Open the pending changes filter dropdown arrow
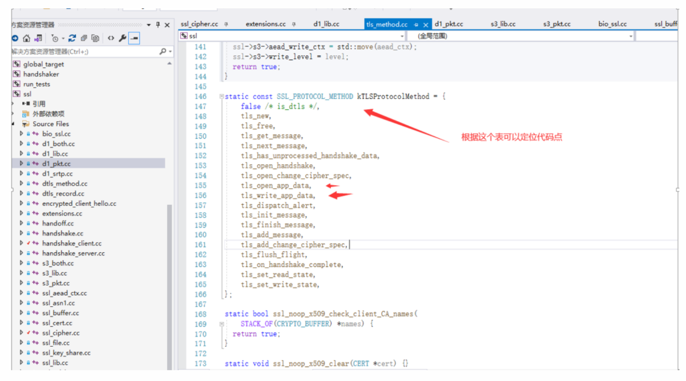Image resolution: width=686 pixels, height=381 pixels. pyautogui.click(x=63, y=37)
